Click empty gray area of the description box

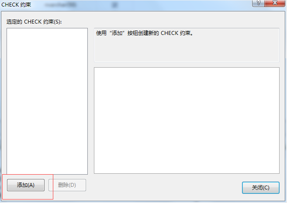coord(187,49)
